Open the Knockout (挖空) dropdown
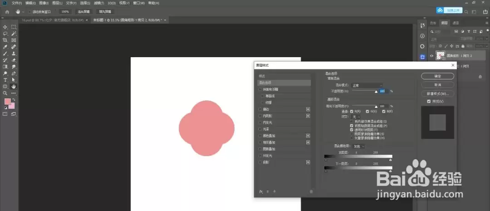490x211 pixels. click(x=356, y=117)
